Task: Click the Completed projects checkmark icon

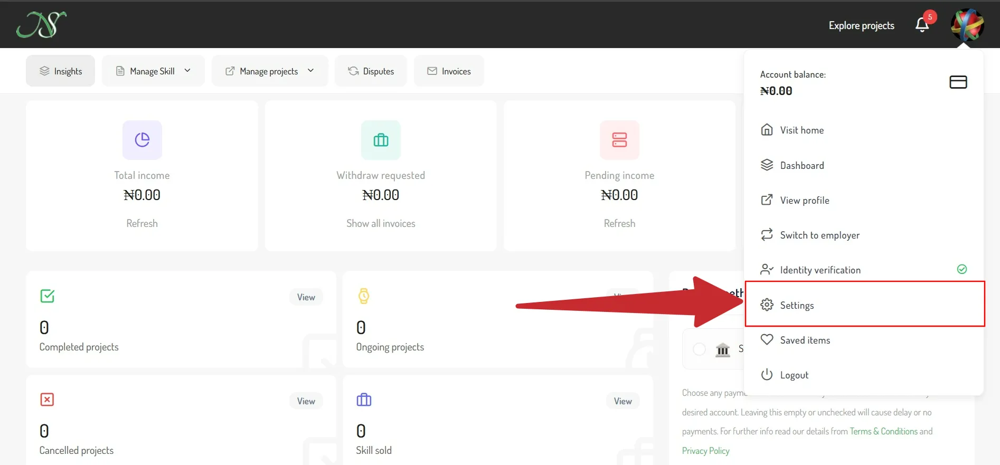Action: tap(48, 296)
